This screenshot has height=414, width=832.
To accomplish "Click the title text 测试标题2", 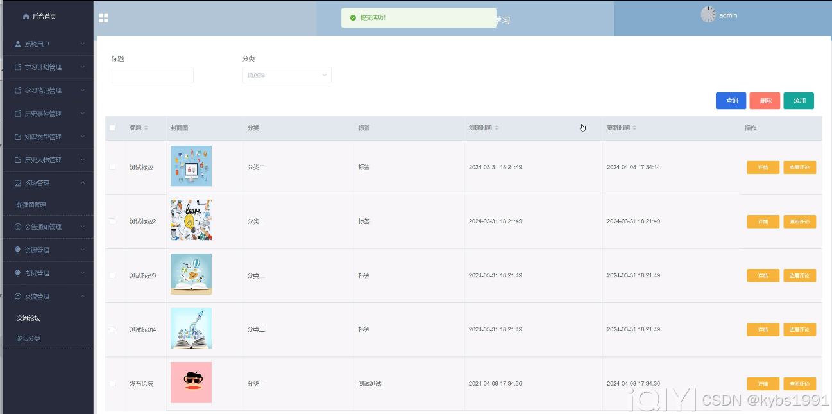I will tap(142, 221).
